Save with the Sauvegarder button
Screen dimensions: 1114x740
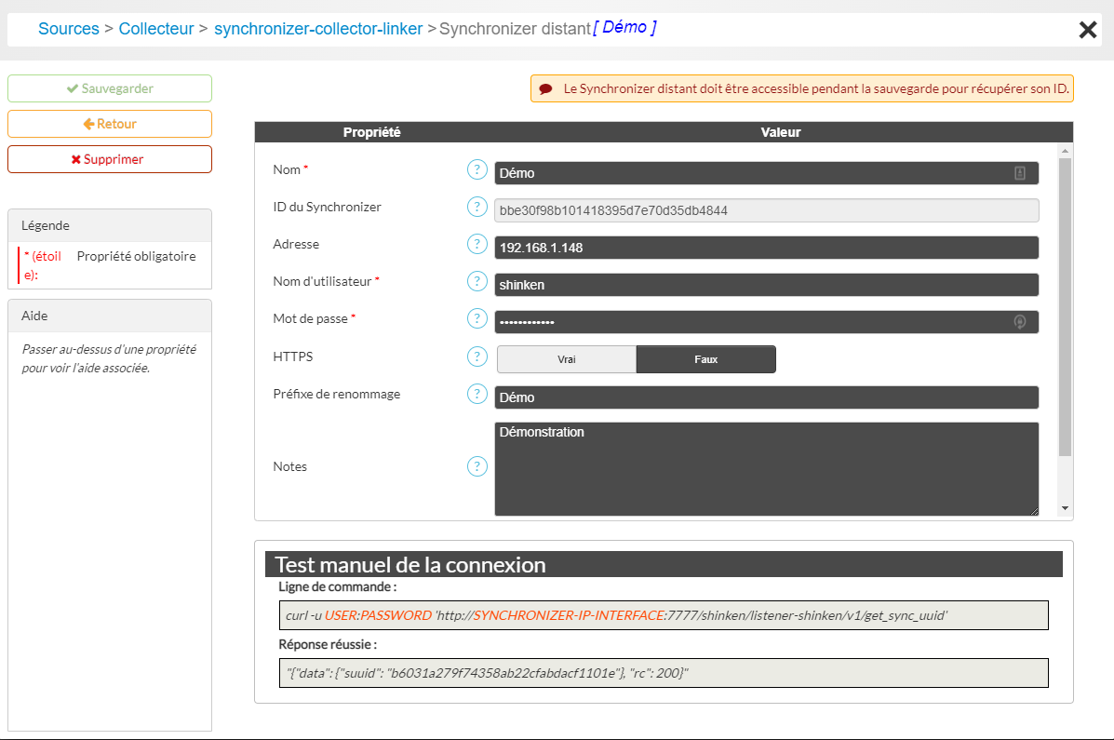pos(110,88)
